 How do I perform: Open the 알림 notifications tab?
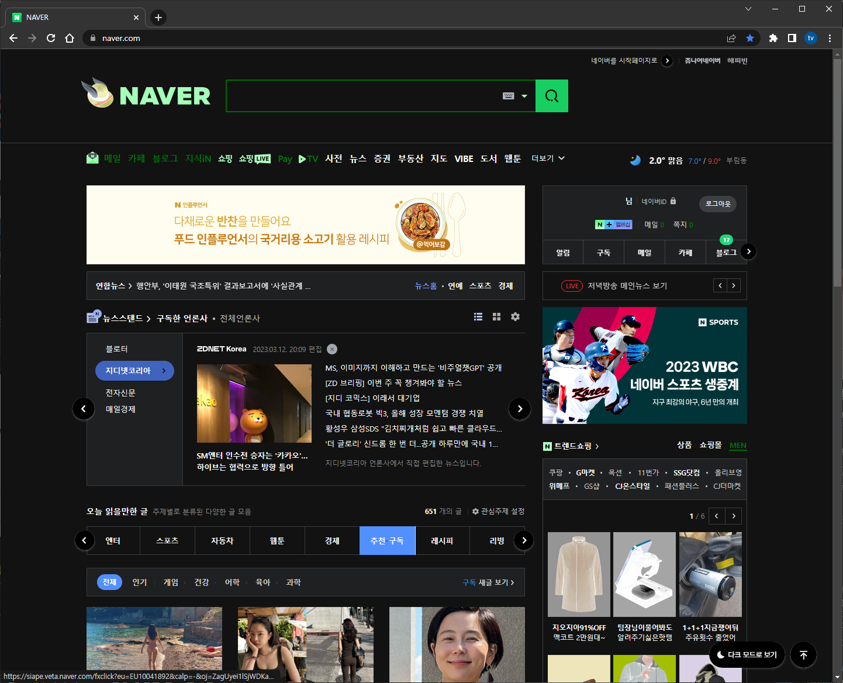tap(563, 253)
